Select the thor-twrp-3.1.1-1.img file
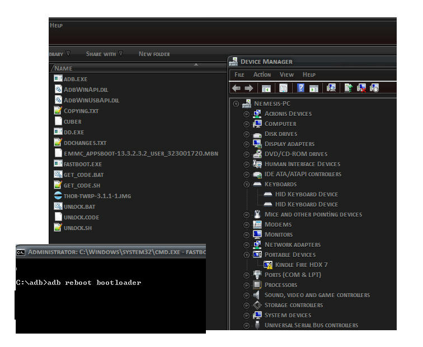The height and width of the screenshot is (347, 423). (97, 196)
